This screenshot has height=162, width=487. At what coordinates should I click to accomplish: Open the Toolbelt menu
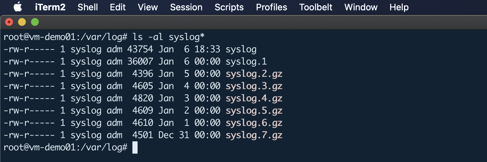coord(316,7)
